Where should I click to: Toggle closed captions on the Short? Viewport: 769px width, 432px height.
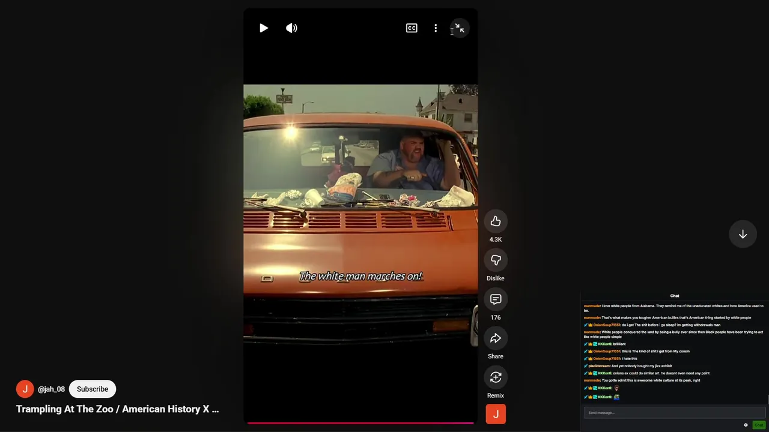pyautogui.click(x=412, y=28)
